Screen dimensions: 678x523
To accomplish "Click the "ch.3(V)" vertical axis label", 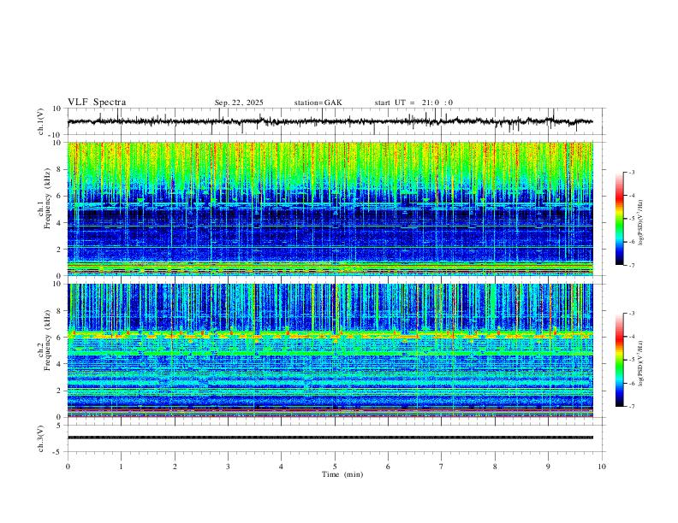I will pyautogui.click(x=41, y=439).
